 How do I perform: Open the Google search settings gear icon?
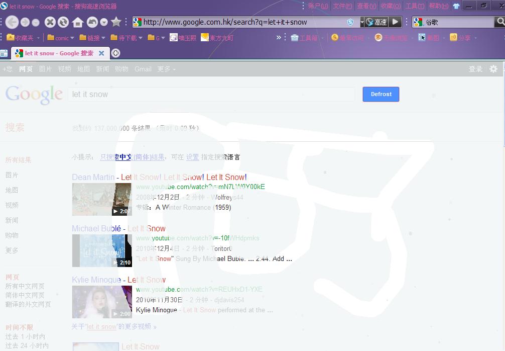pos(493,69)
